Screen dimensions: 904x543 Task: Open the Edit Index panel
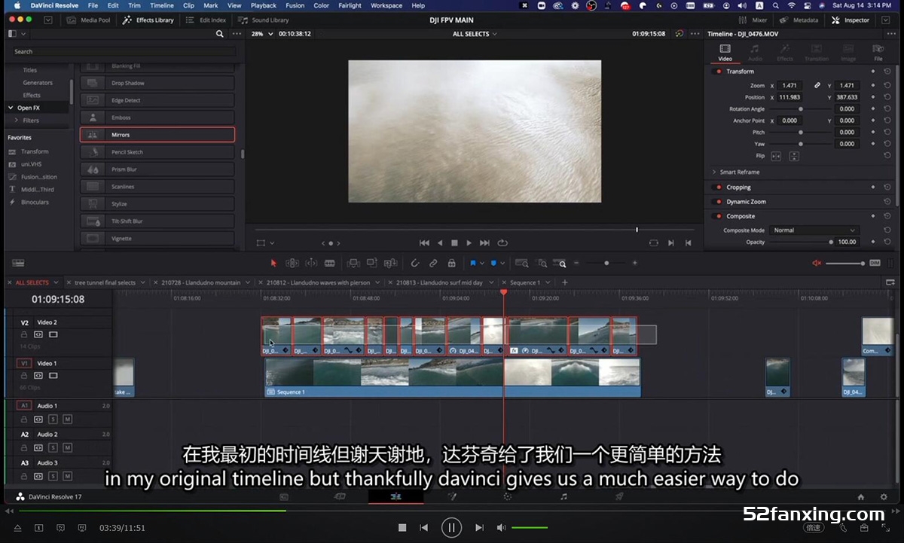[206, 20]
